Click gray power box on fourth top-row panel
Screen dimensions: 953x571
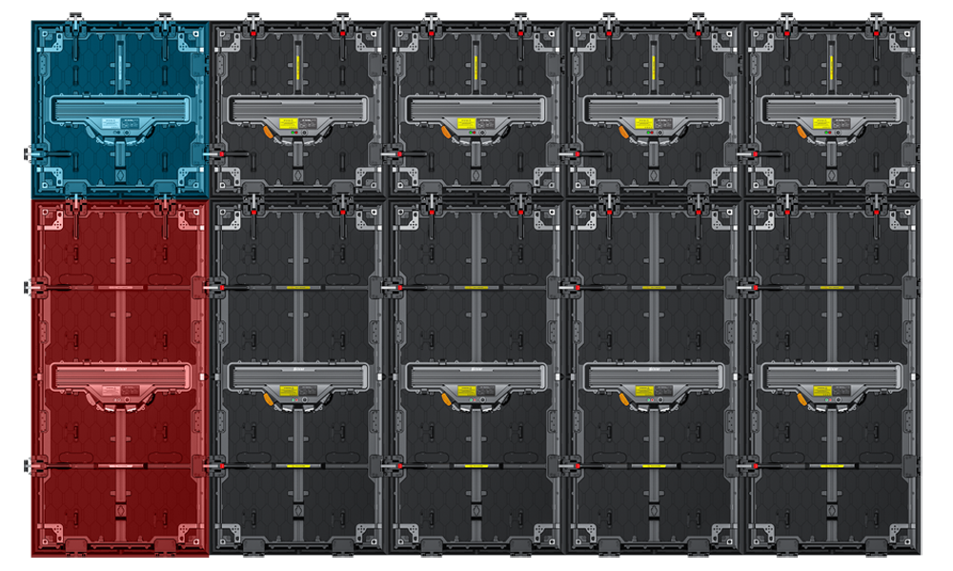pos(653,111)
